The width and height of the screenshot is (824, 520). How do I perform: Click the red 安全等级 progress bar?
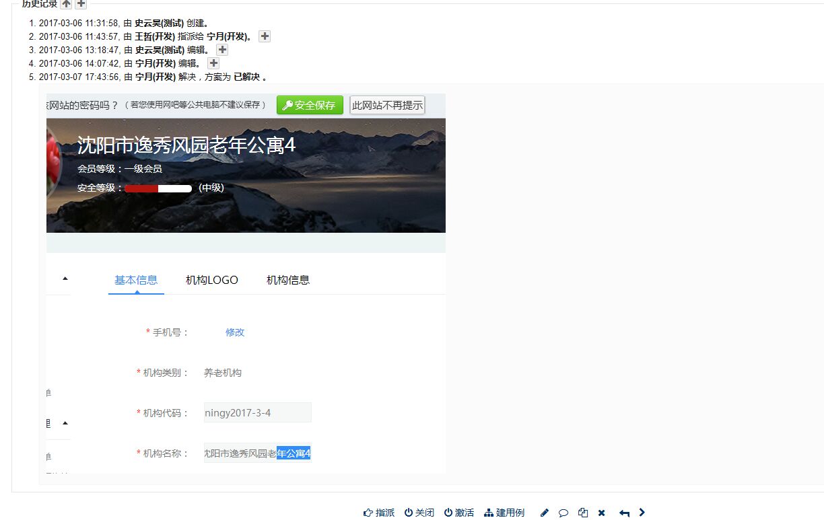tap(158, 188)
